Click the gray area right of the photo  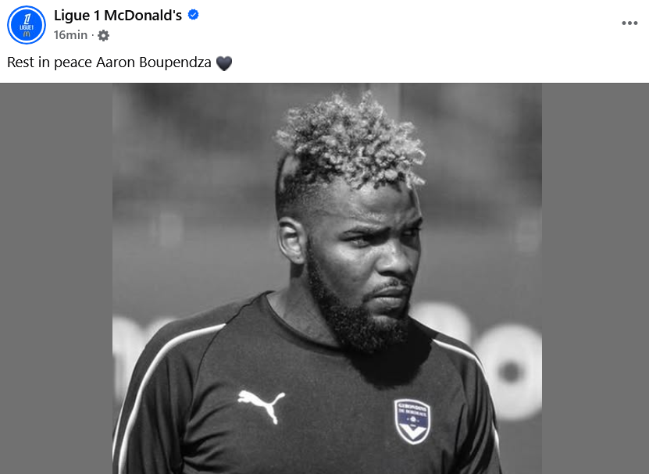(x=595, y=278)
